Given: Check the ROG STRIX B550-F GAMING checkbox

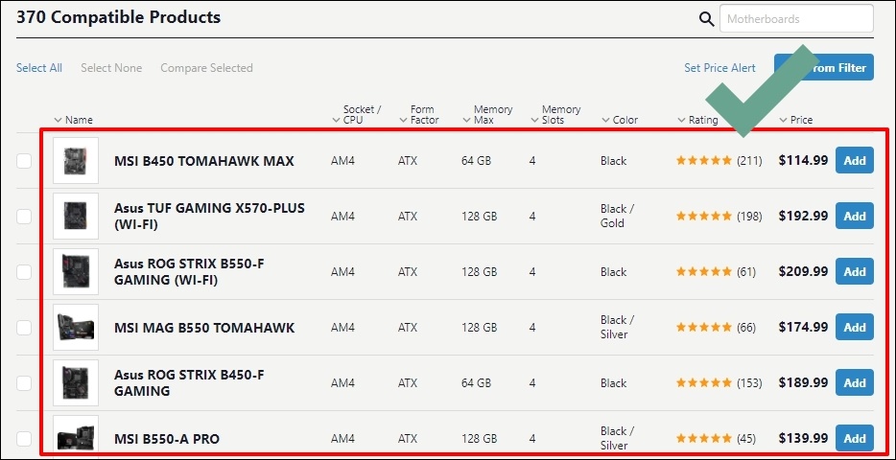Looking at the screenshot, I should pos(24,272).
